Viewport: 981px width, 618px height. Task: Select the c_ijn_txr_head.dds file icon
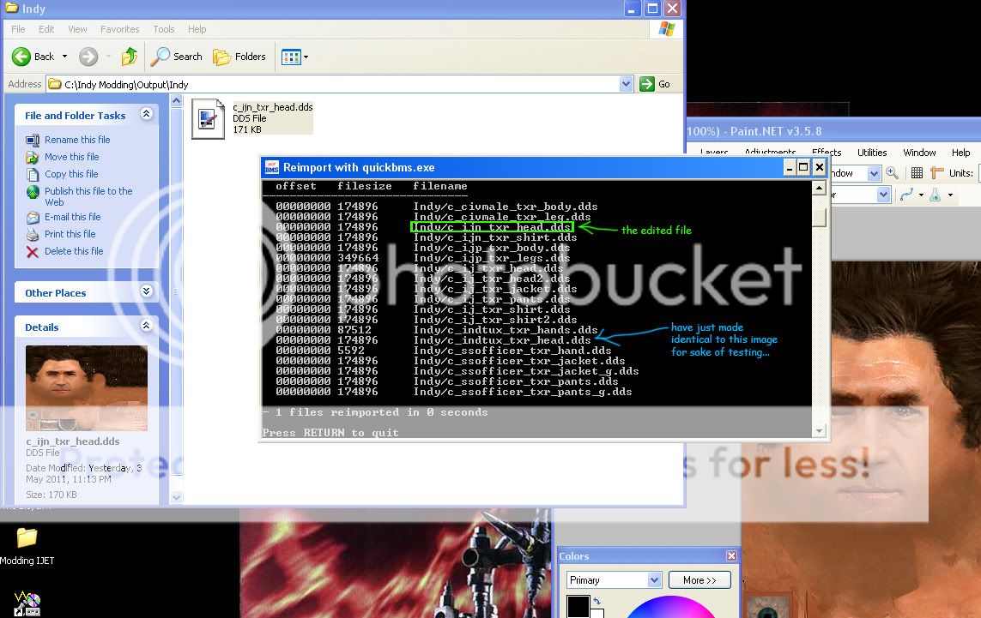pos(208,119)
